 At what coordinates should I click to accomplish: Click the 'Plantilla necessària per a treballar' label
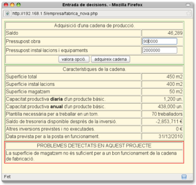pos(52,114)
